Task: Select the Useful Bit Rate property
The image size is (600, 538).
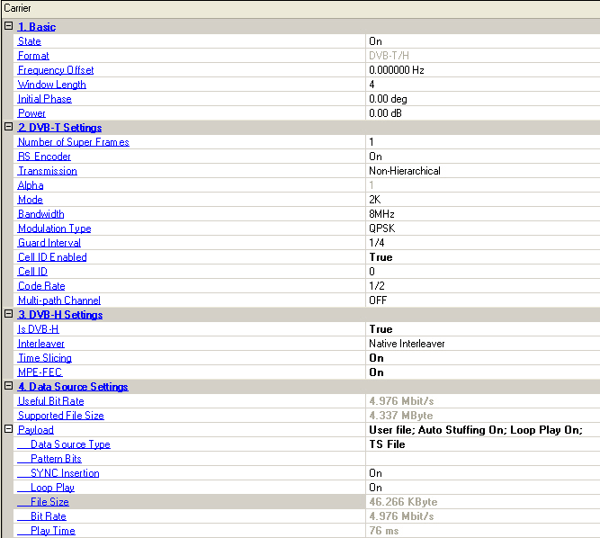Action: pos(51,401)
